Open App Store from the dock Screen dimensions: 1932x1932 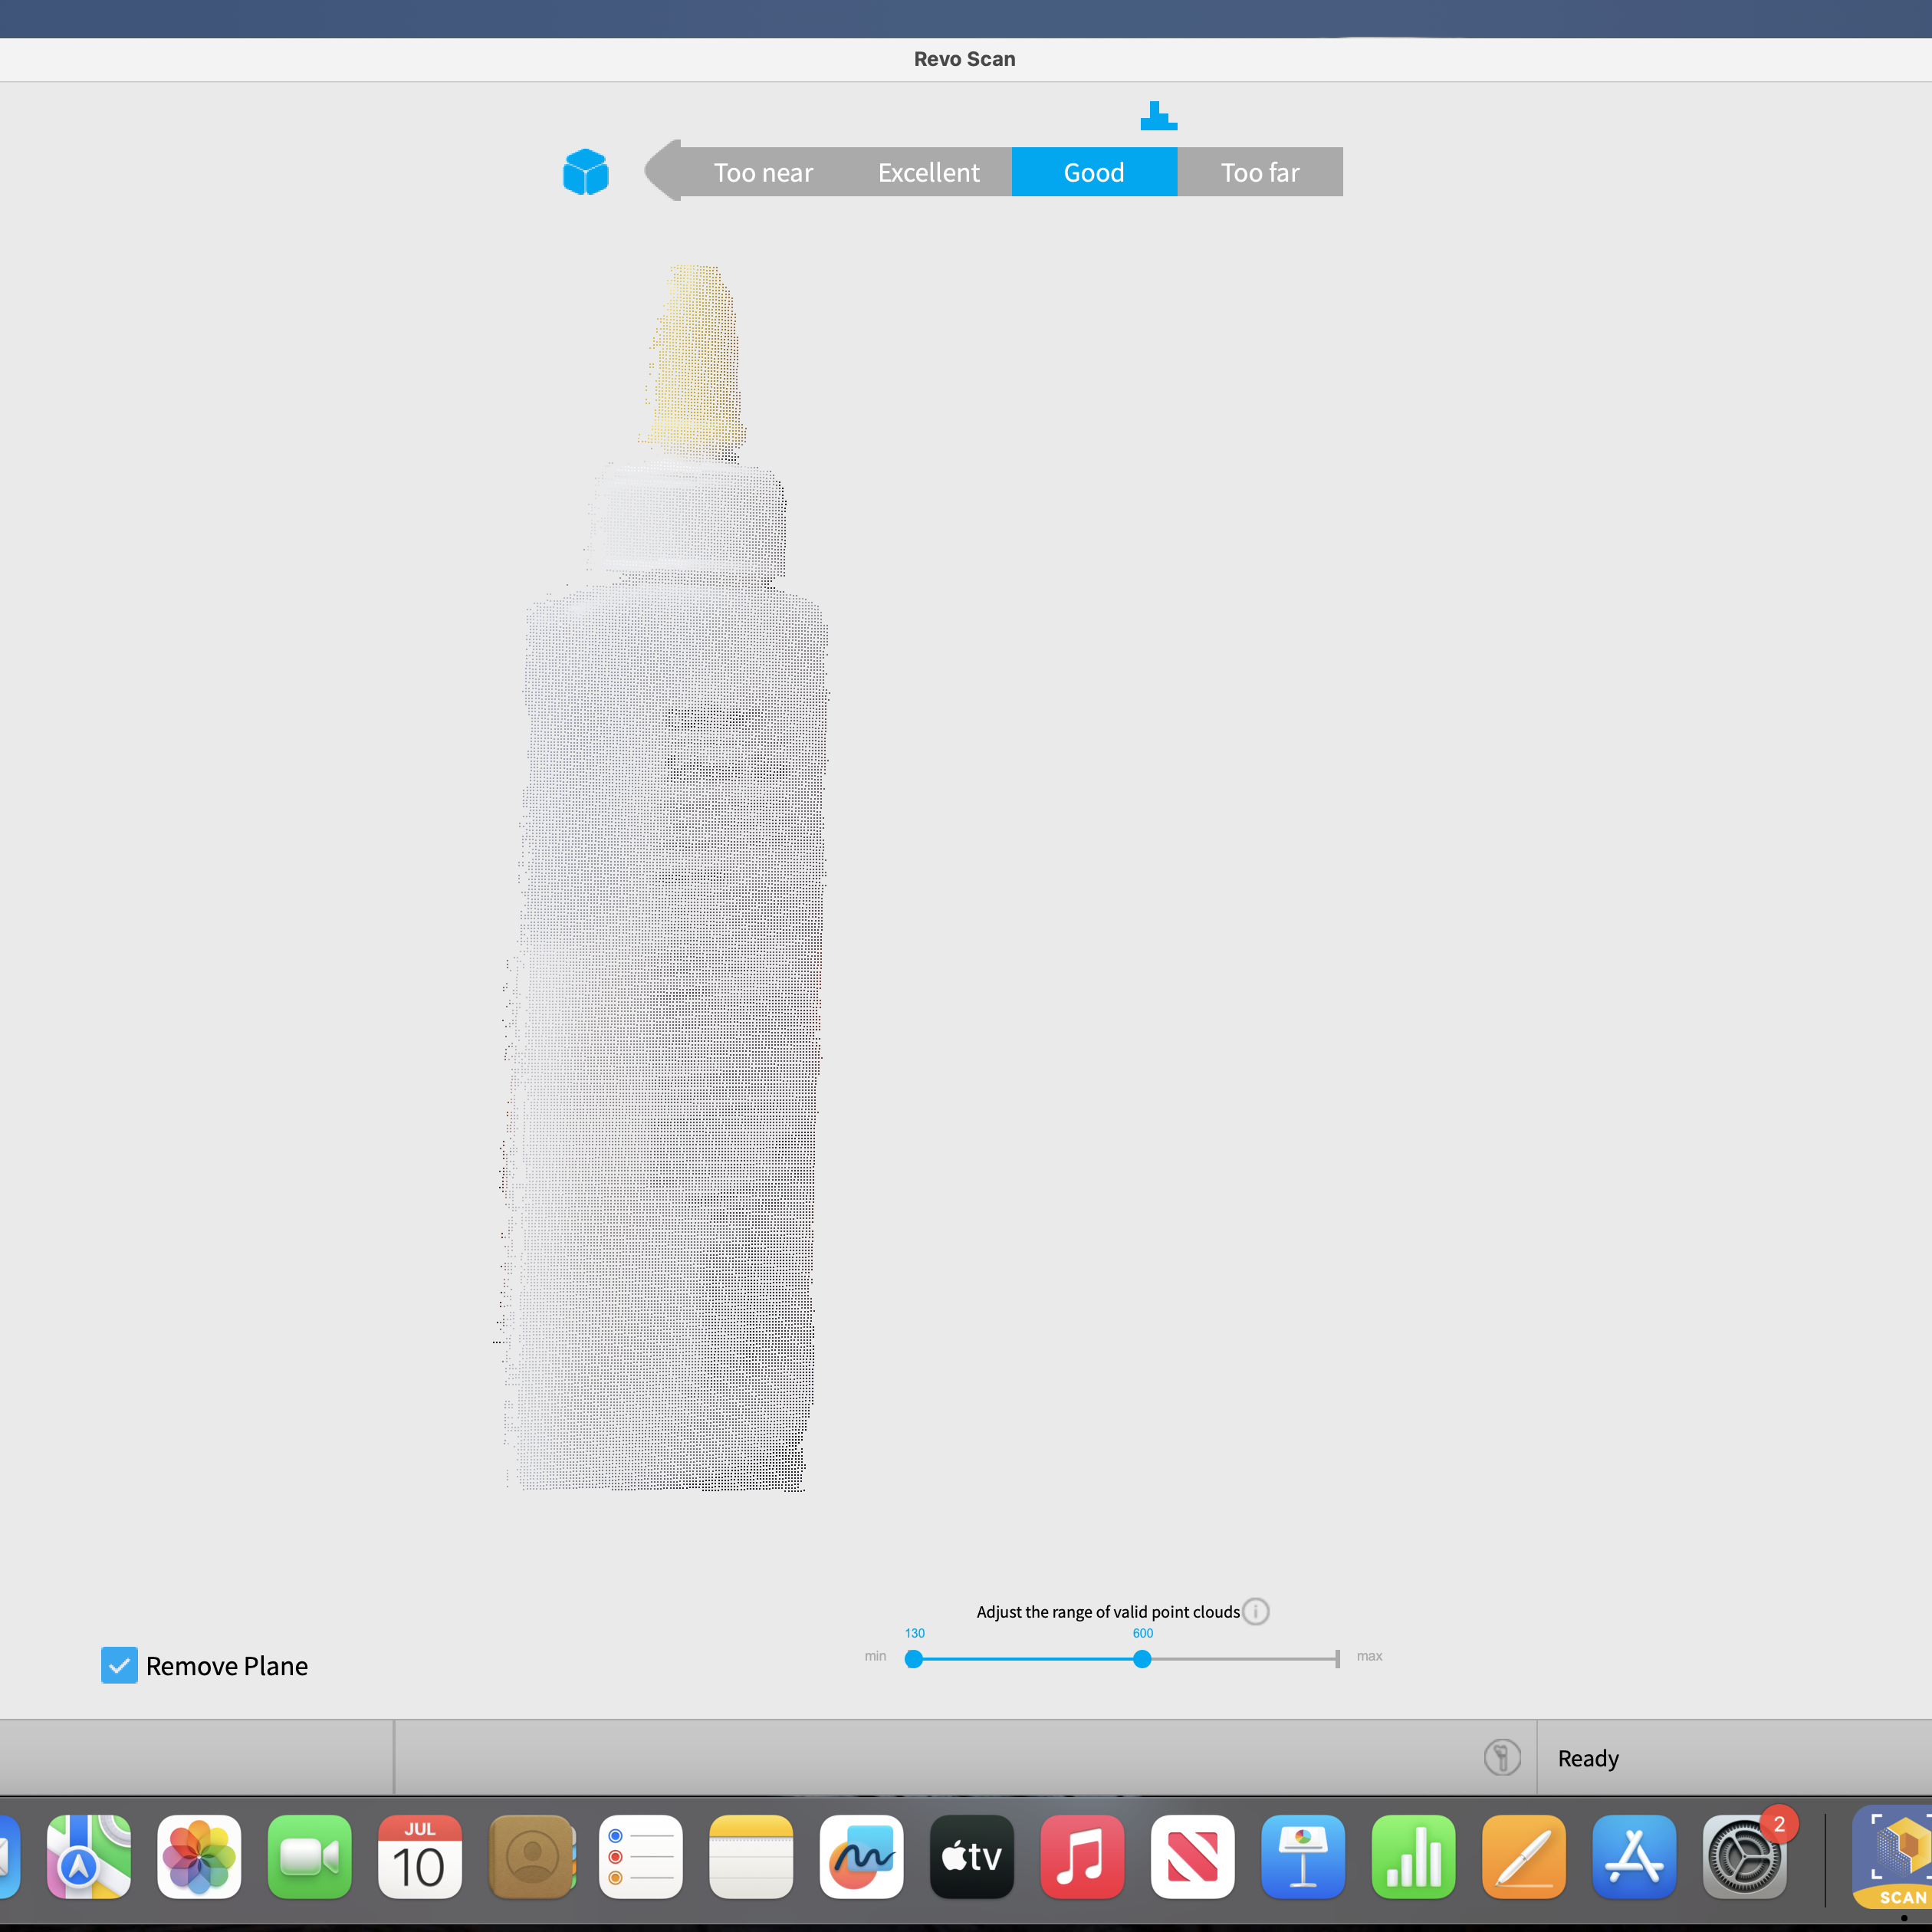pyautogui.click(x=1635, y=1856)
